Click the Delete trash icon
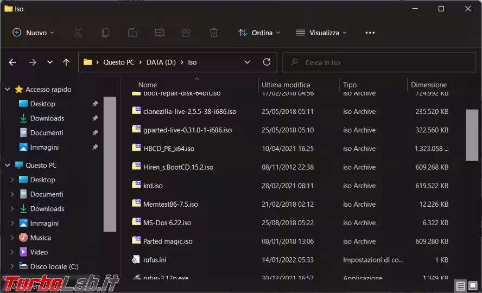The width and height of the screenshot is (482, 293). (214, 33)
